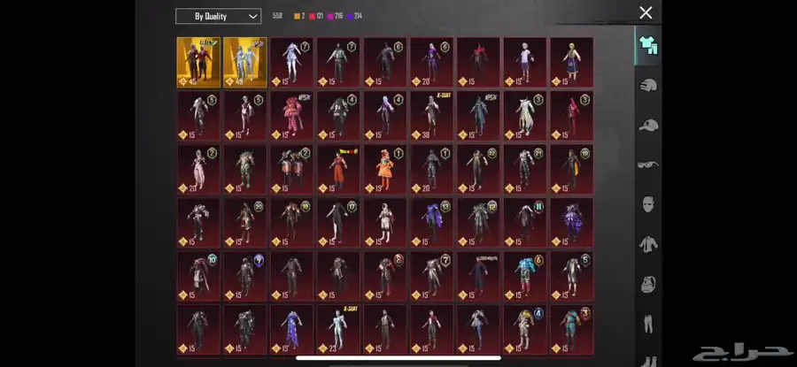Screen dimensions: 797x367
Task: Select the yellow outfit with blue badge 4
Action: tap(525, 329)
